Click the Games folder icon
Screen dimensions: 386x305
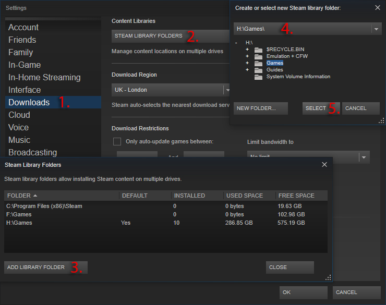click(258, 64)
